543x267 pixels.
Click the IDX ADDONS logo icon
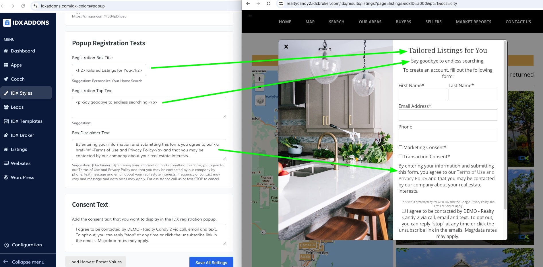[x=7, y=23]
